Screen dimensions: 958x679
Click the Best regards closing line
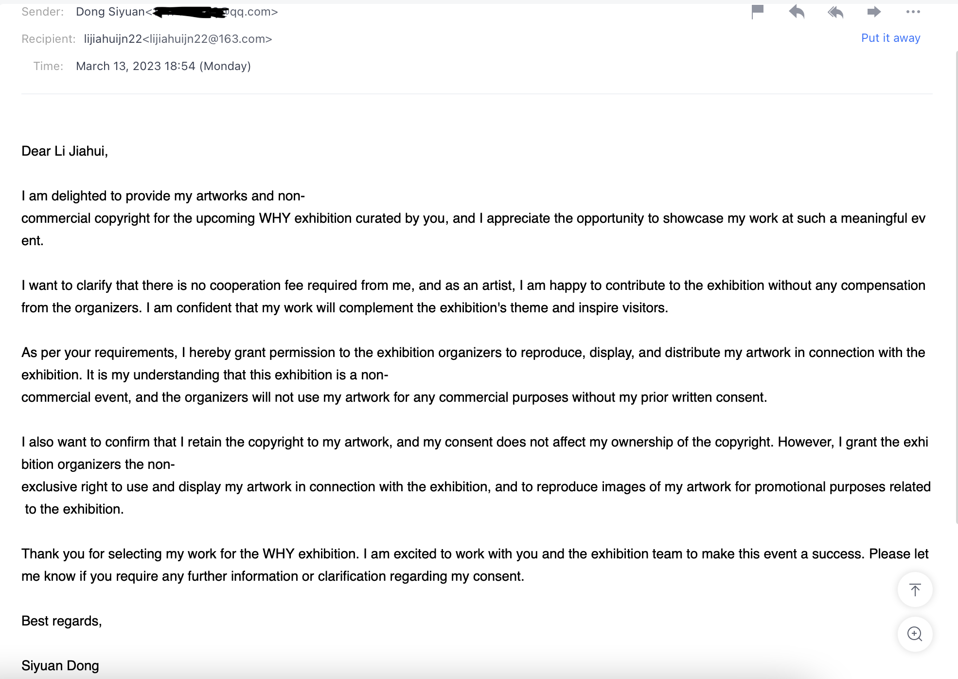click(x=62, y=621)
